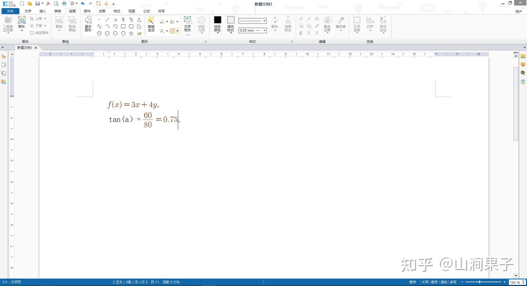Toggle 改写 overwrite mode in status bar
The width and height of the screenshot is (527, 286).
(x=453, y=282)
